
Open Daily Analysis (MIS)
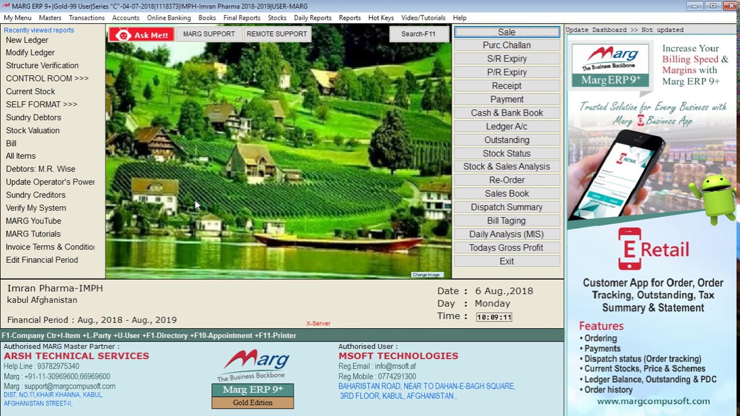(507, 234)
